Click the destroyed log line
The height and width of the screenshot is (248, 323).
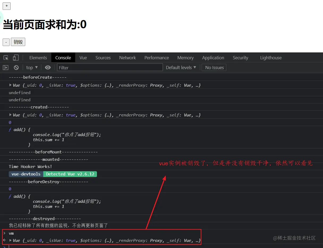(x=45, y=219)
